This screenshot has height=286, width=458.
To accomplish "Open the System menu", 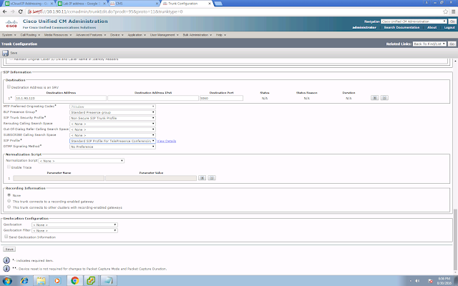I will (9, 35).
